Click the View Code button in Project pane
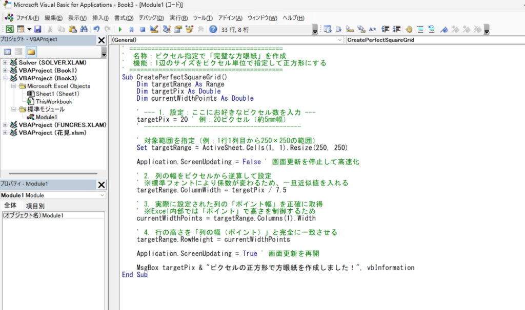This screenshot has width=525, height=310. tap(8, 52)
